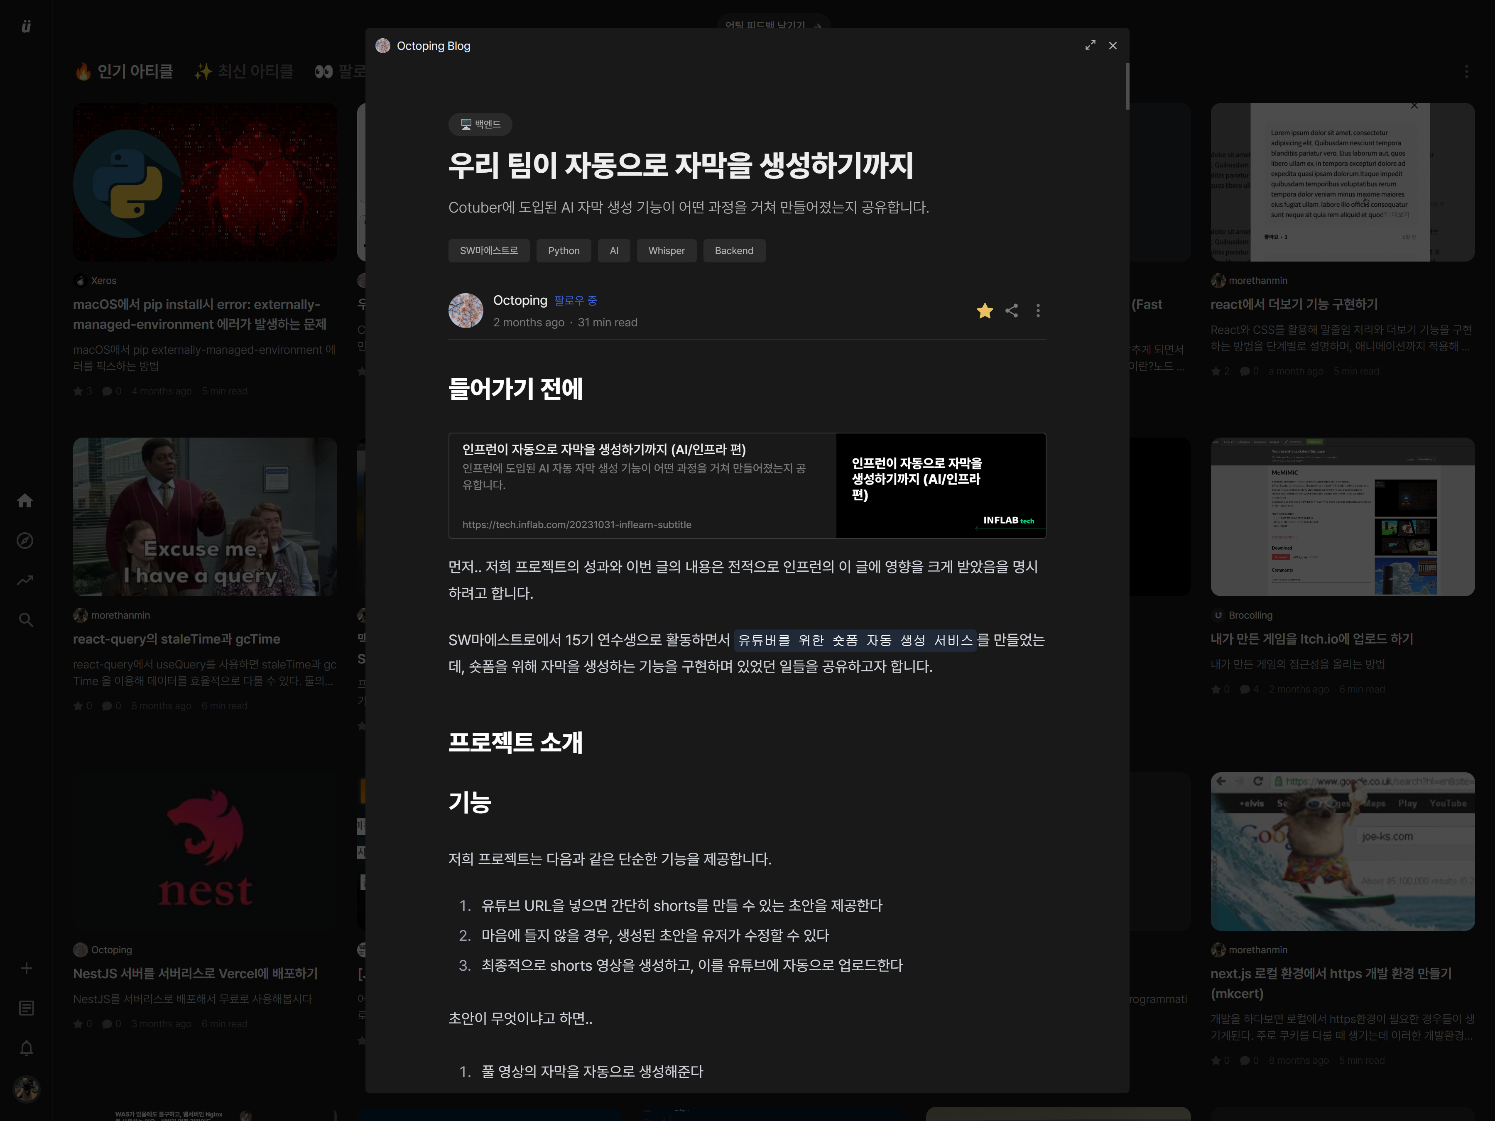The width and height of the screenshot is (1495, 1121).
Task: Select the 백엔드 category chip
Action: point(480,124)
